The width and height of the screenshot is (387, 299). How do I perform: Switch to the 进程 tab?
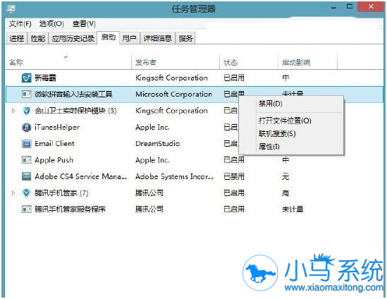point(17,39)
